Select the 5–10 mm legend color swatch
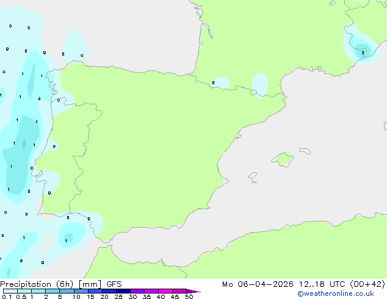Viewport: 387px width, 299px height. tap(67, 291)
